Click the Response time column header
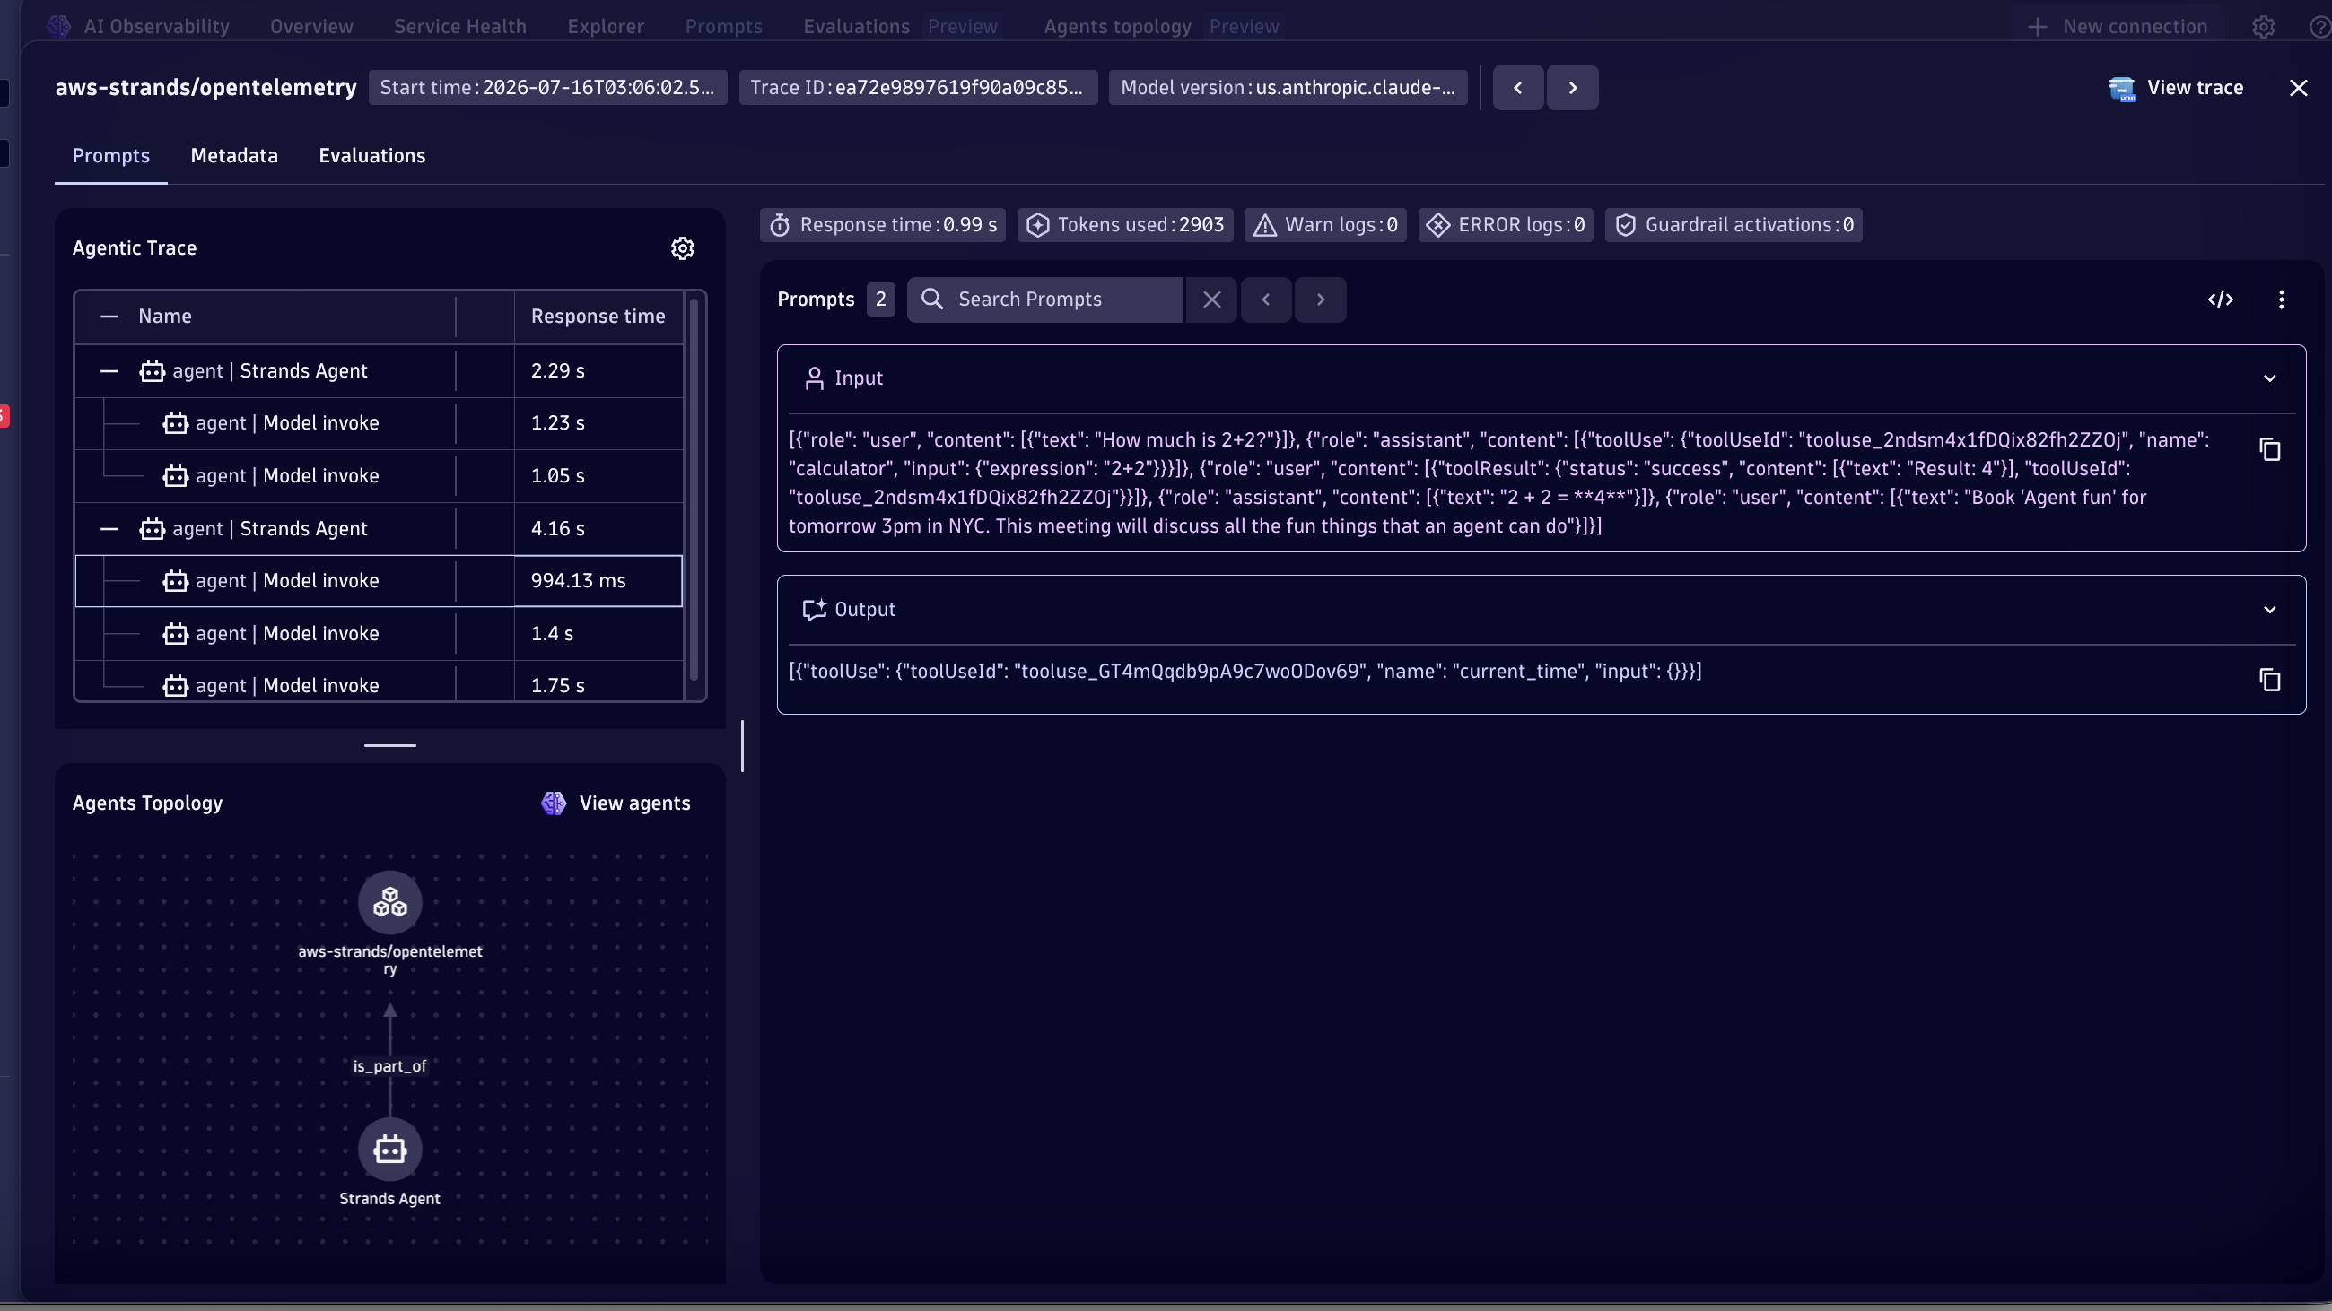2332x1311 pixels. pyautogui.click(x=598, y=317)
